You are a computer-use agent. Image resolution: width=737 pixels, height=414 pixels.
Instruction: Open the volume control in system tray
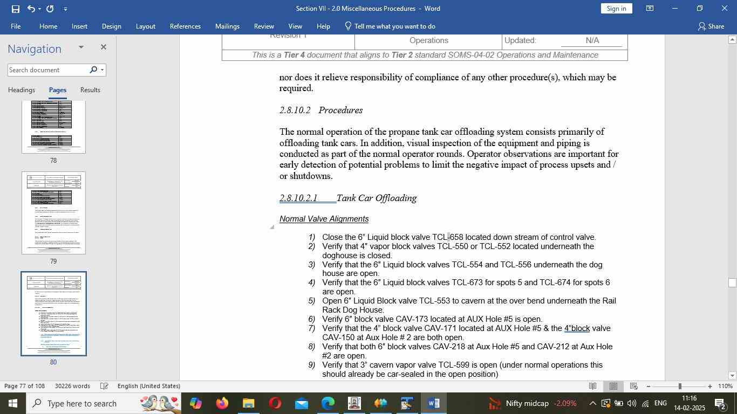pos(632,403)
